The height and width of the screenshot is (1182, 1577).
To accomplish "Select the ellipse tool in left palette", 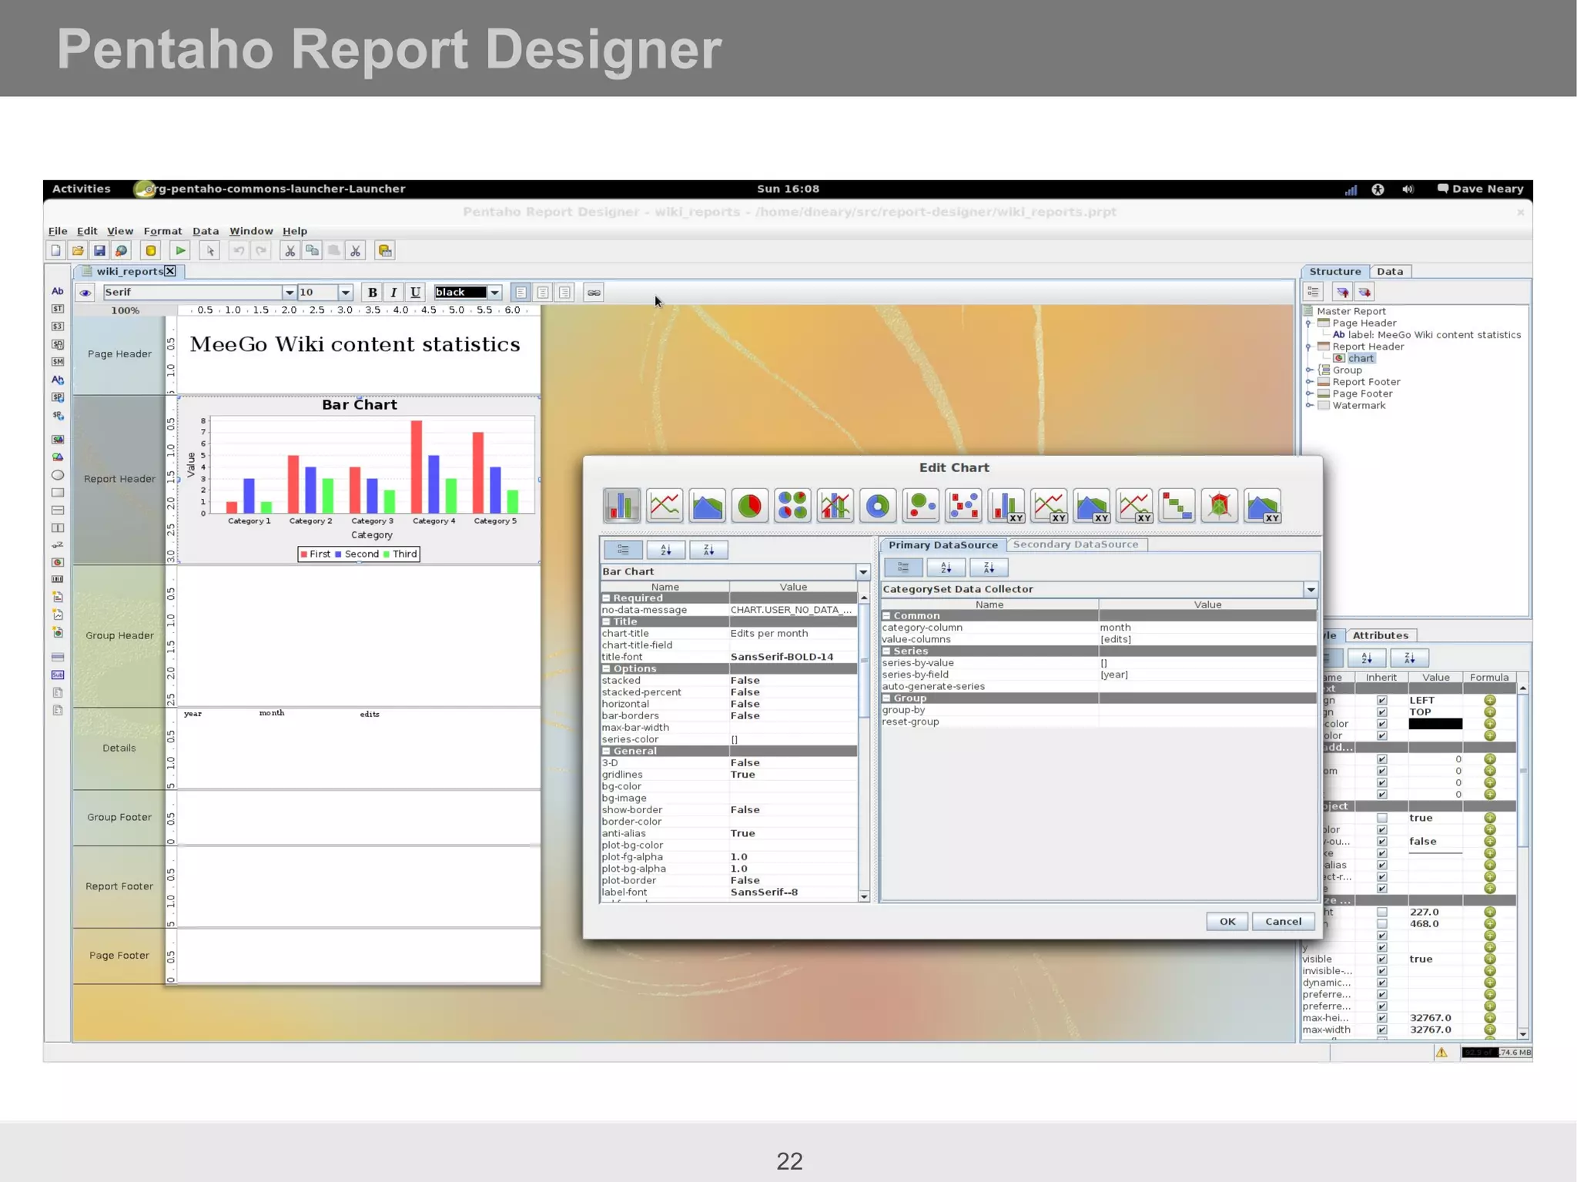I will click(58, 475).
